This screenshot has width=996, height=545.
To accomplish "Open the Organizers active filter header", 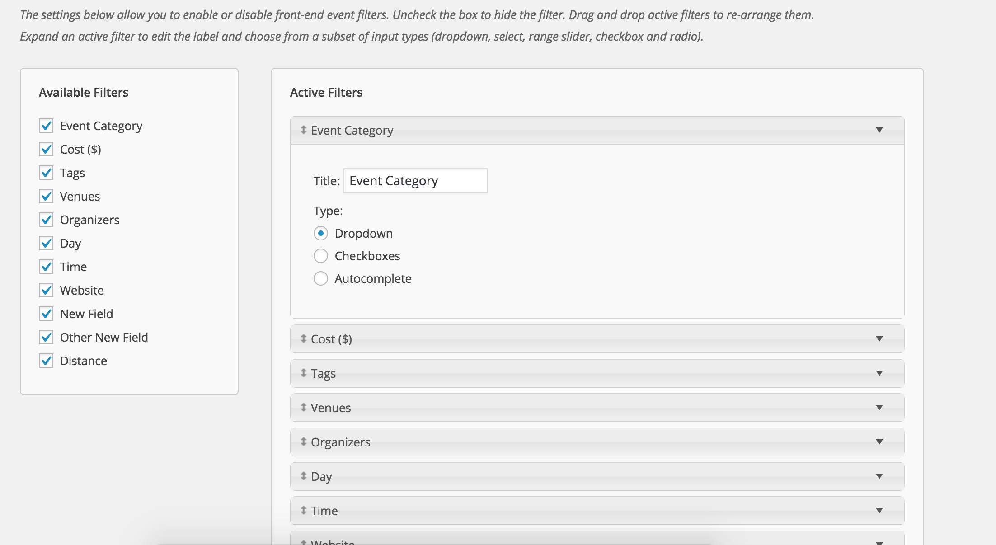I will 587,442.
